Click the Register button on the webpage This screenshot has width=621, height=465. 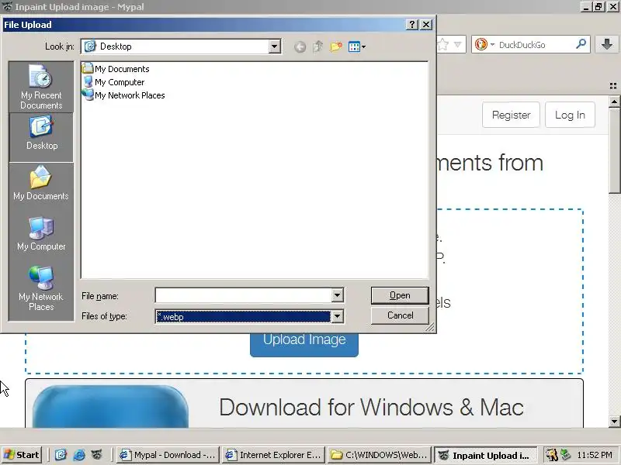tap(511, 115)
